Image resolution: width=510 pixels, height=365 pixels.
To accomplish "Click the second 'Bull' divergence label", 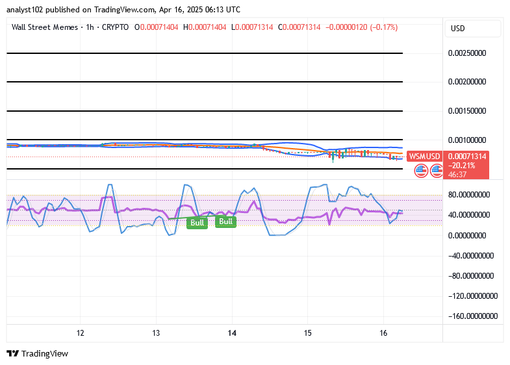I will pos(225,221).
